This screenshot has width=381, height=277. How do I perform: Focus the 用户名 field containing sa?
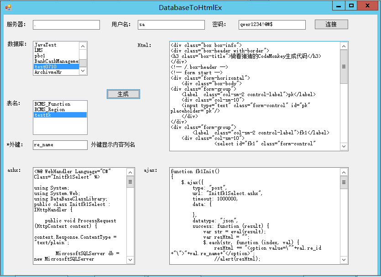point(171,25)
